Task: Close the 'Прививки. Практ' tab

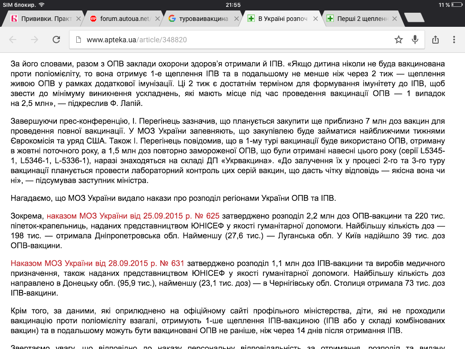Action: tap(79, 19)
